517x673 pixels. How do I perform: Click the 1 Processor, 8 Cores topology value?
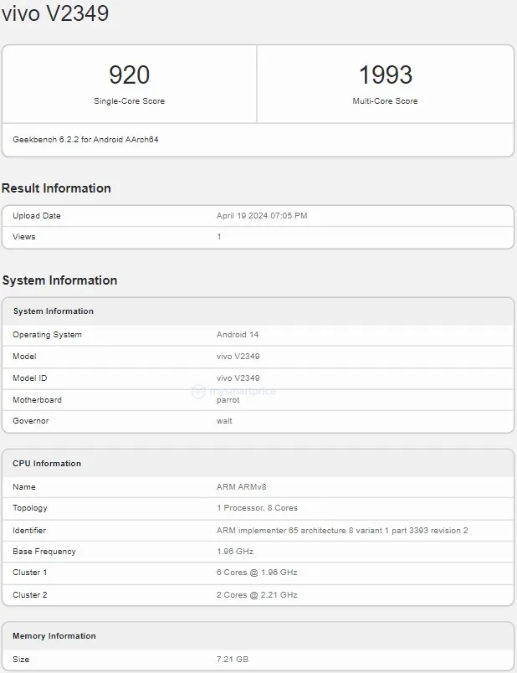point(257,508)
